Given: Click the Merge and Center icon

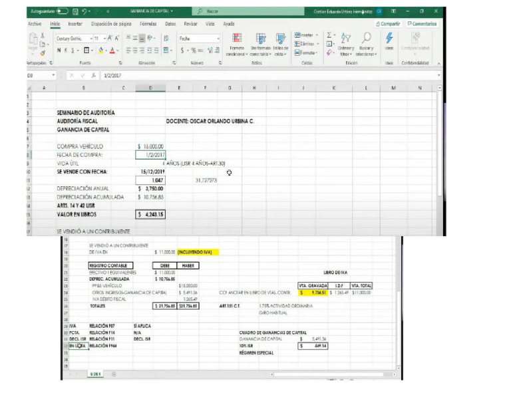Looking at the screenshot, I should [166, 50].
